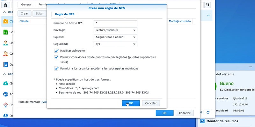Click the mount path link
Screen dimensions: 255x127
(44, 102)
